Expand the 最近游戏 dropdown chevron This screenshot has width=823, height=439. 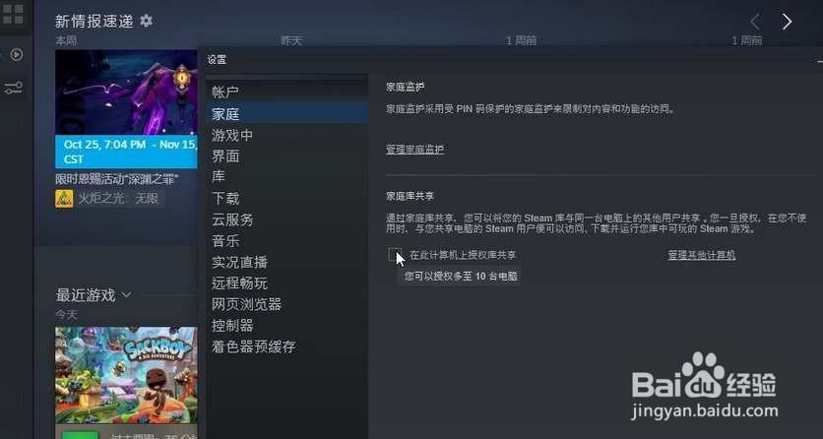(x=126, y=294)
